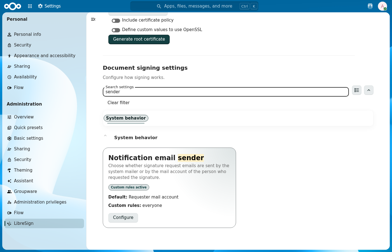
Task: Click the Document signing settings heading
Action: coord(145,68)
